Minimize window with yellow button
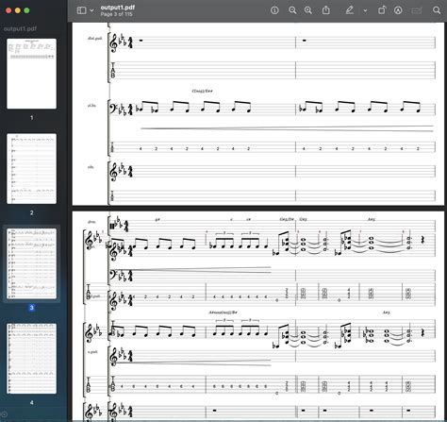The image size is (447, 422). tap(18, 10)
